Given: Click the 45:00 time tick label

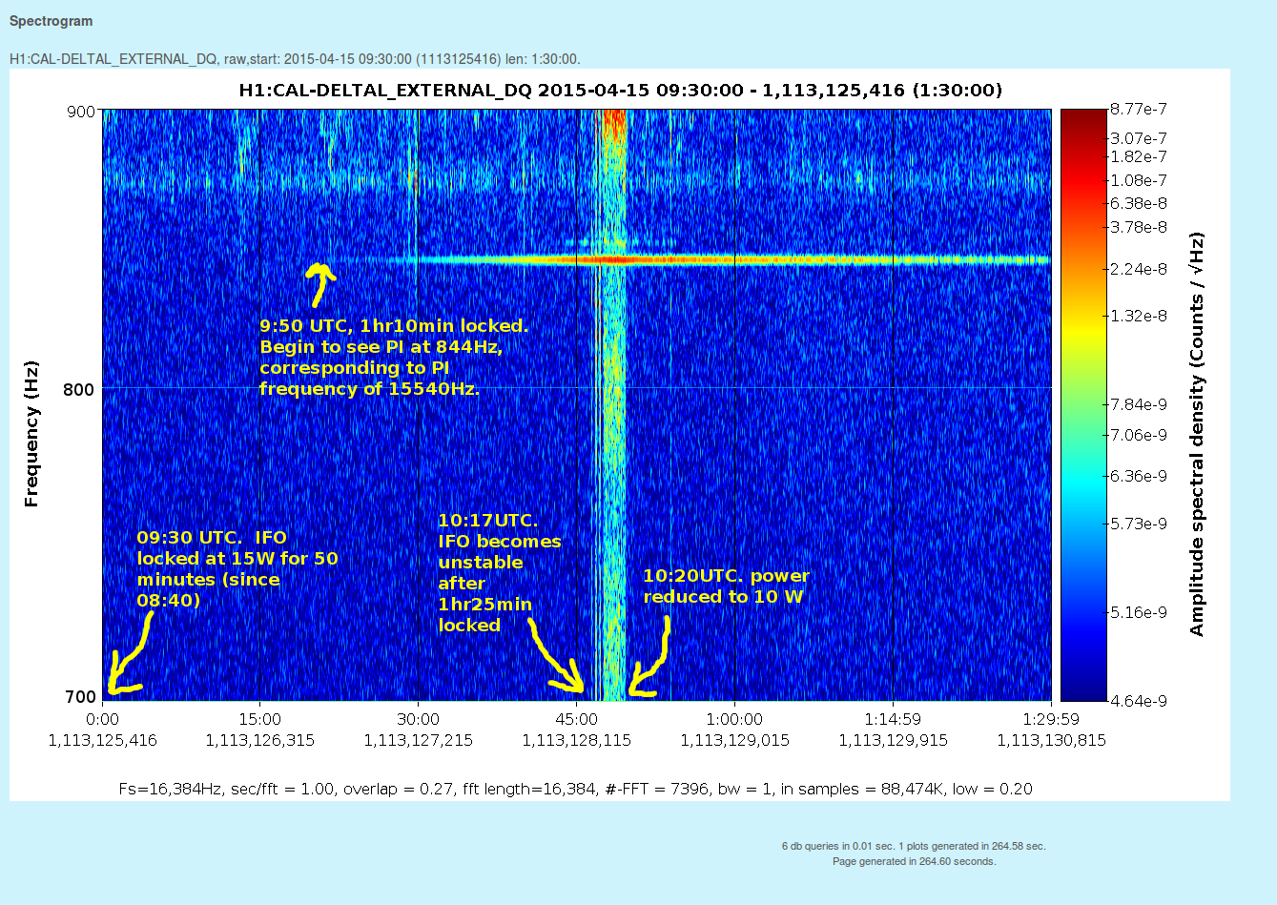Looking at the screenshot, I should coord(577,719).
